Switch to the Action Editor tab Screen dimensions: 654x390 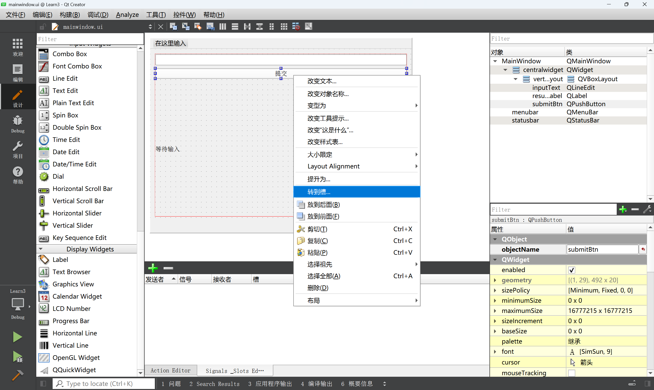pos(171,371)
